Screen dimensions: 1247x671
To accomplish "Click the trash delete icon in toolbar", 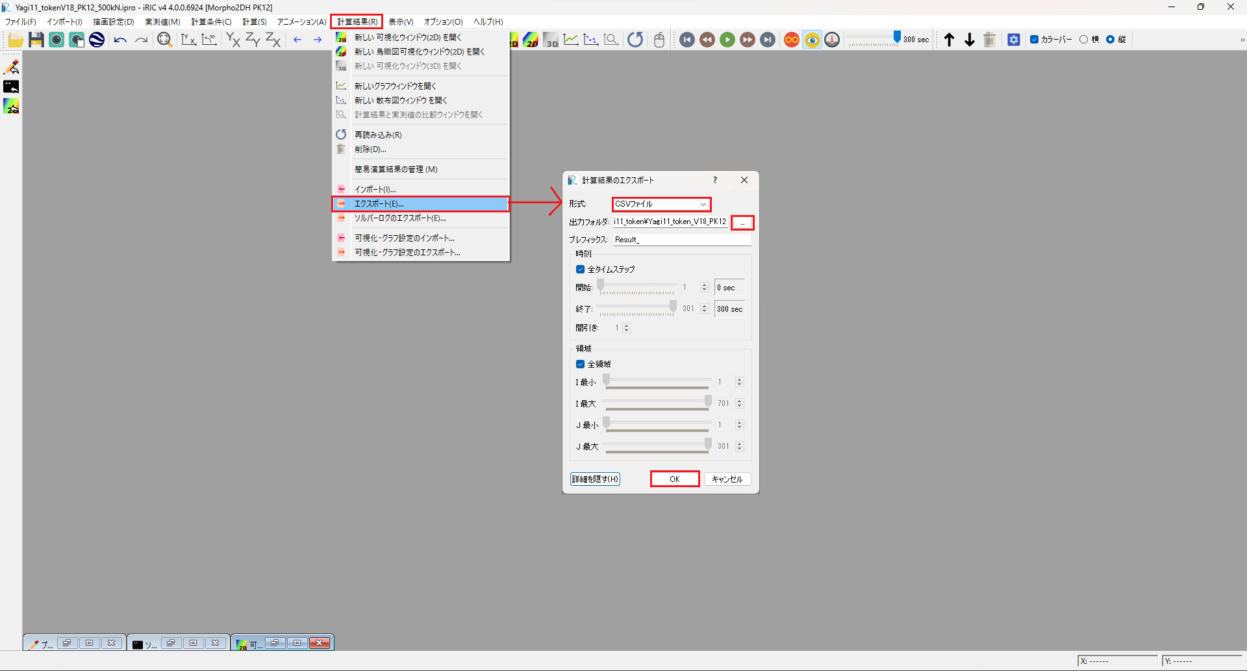I will pos(989,40).
